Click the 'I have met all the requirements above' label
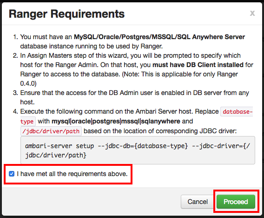 pyautogui.click(x=72, y=174)
